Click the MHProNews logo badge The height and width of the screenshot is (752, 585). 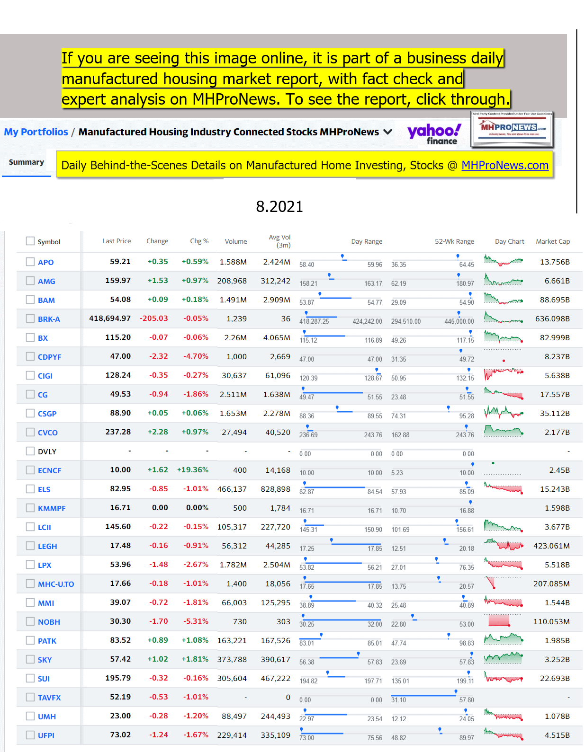[512, 129]
